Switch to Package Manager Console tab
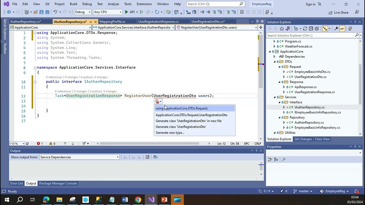 58,183
